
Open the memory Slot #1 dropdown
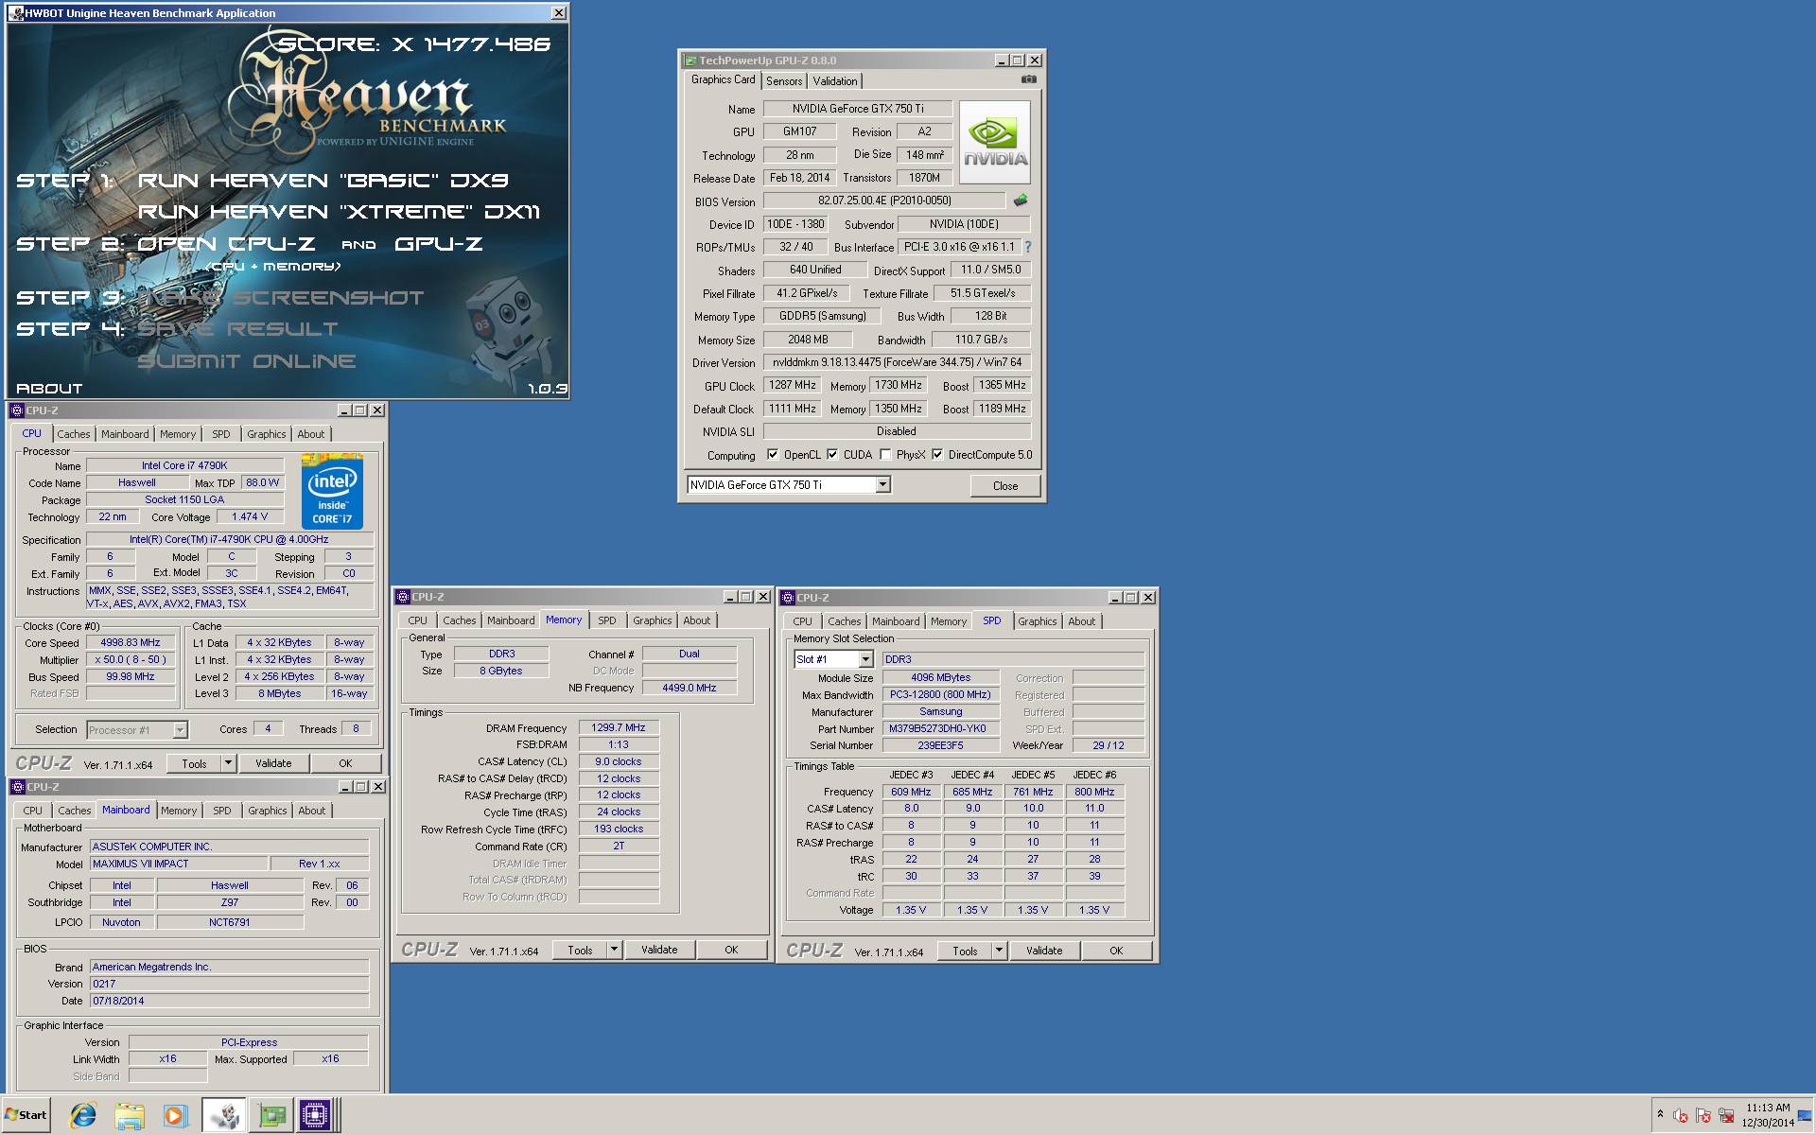pos(865,659)
